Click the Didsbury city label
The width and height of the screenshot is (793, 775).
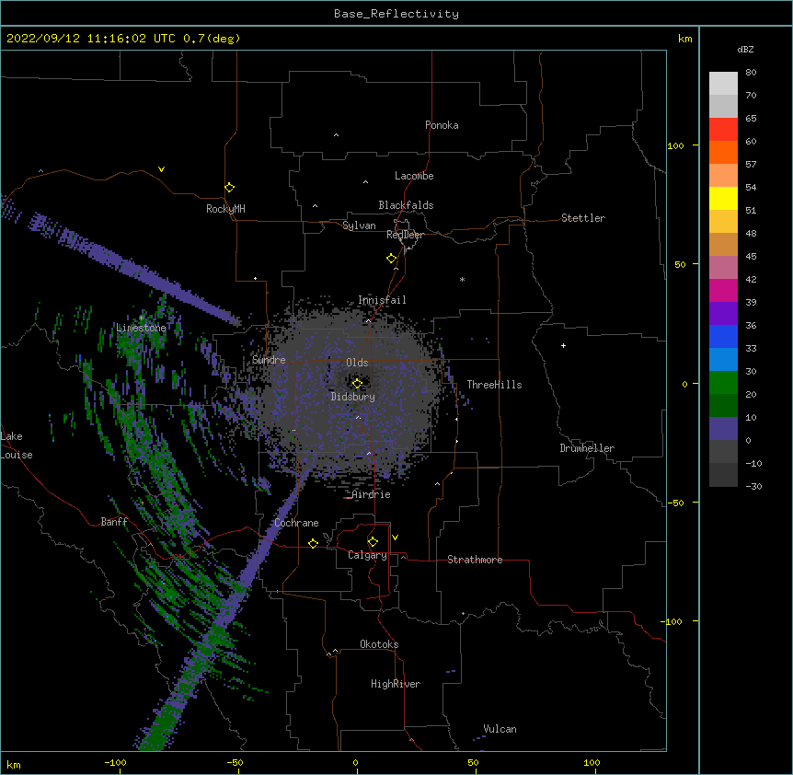click(353, 397)
